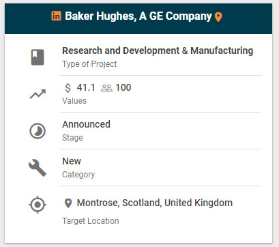Open Montrose, Scotland, United Kingdom location

[155, 203]
